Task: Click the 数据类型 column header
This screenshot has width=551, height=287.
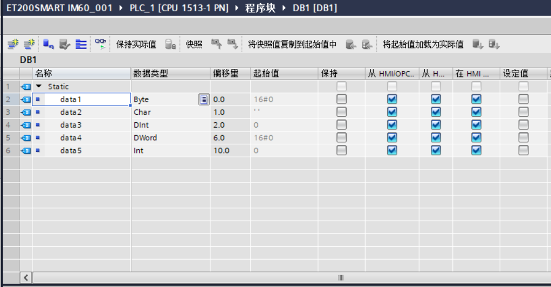Action: [x=151, y=73]
